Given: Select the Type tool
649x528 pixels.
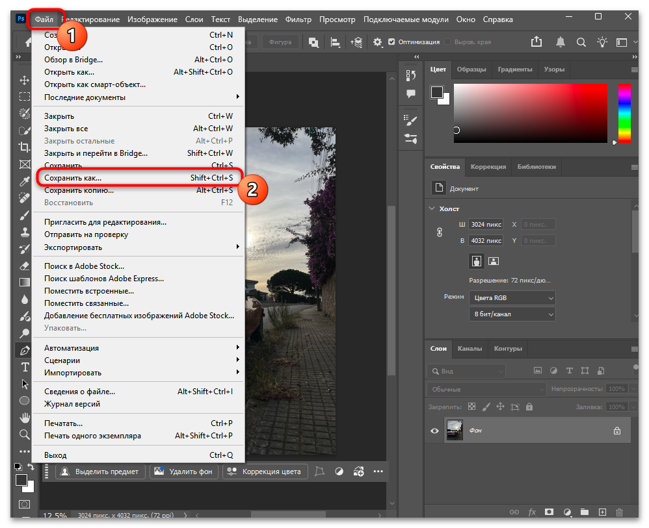Looking at the screenshot, I should point(24,367).
